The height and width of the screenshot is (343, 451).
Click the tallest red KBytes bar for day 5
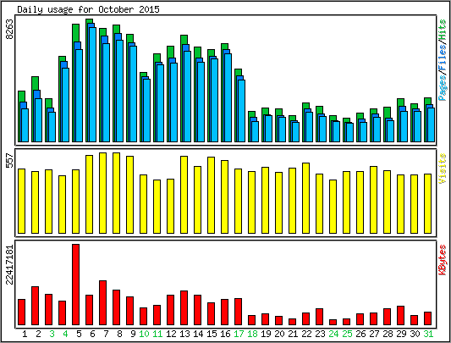pos(75,285)
